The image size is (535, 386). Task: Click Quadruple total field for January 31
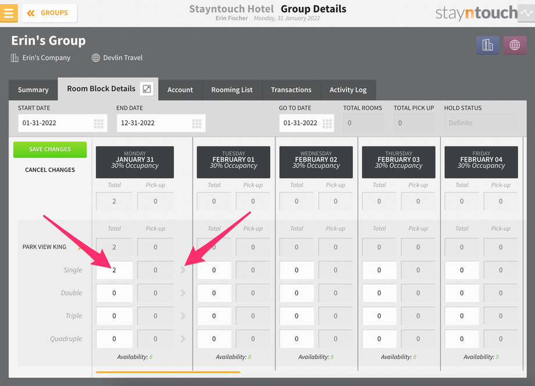[115, 339]
